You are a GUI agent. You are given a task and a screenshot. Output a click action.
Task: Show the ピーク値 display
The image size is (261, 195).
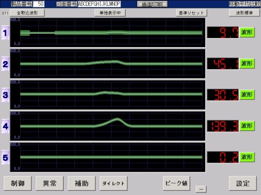[176, 183]
